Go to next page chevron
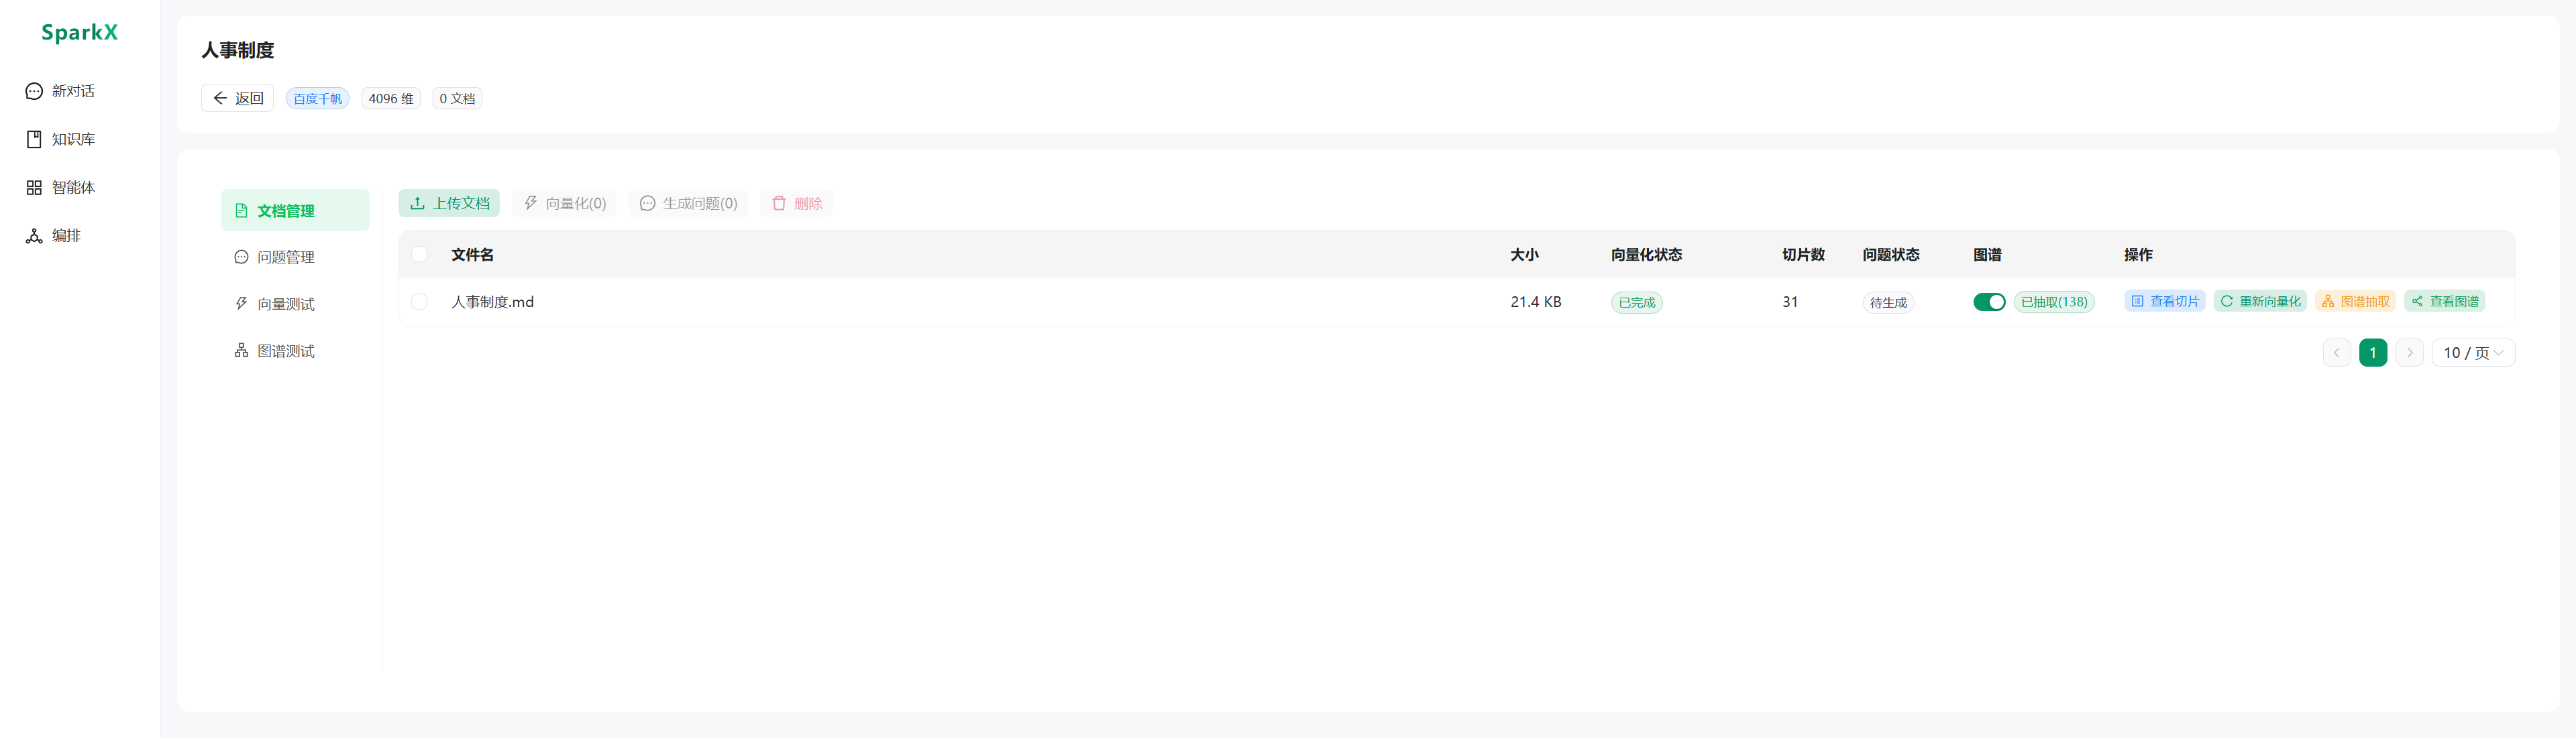 (x=2409, y=353)
